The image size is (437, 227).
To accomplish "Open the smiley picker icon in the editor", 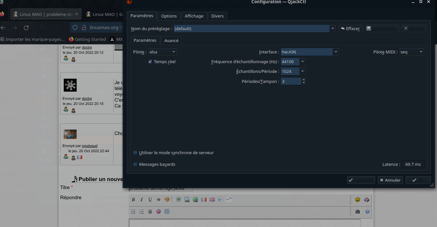I will (x=357, y=200).
